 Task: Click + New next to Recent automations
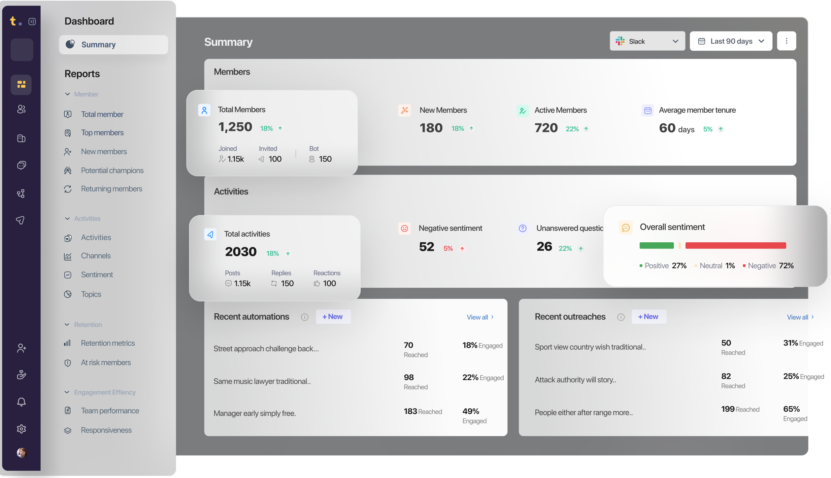click(x=333, y=316)
